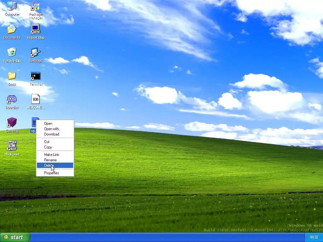Open the Computer desktop icon
Screen dimensions: 323x242
tap(12, 8)
